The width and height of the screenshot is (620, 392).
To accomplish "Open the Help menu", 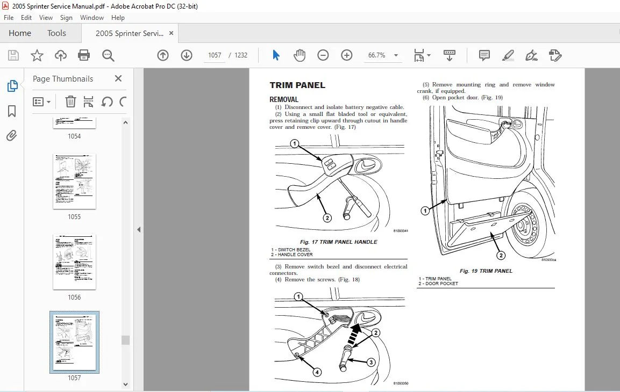I will (x=118, y=18).
